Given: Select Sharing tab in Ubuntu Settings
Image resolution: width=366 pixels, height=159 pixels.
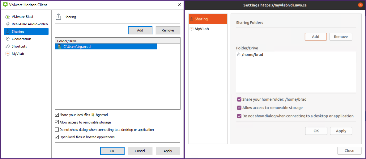Looking at the screenshot, I should click(208, 19).
